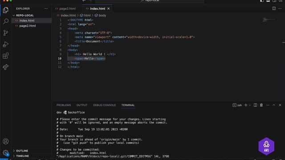The width and height of the screenshot is (285, 160).
Task: Open Explorer more actions ellipsis
Action: [x=46, y=9]
